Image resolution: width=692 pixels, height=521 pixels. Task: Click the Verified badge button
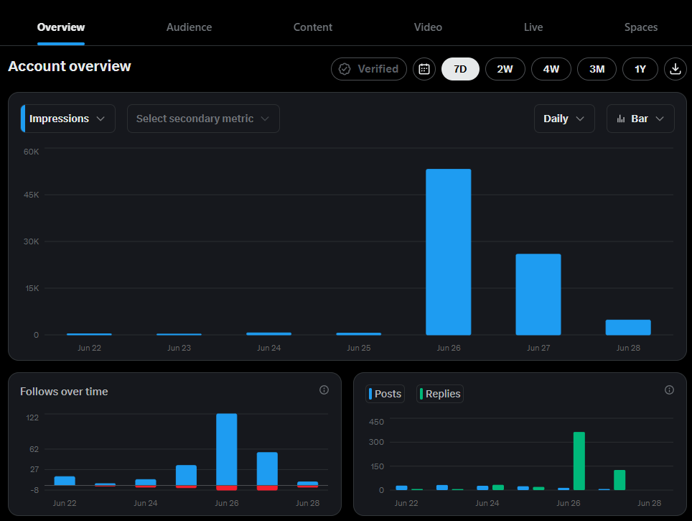[x=369, y=69]
